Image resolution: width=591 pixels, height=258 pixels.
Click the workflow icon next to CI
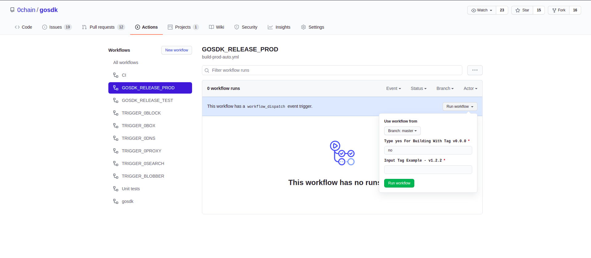116,75
